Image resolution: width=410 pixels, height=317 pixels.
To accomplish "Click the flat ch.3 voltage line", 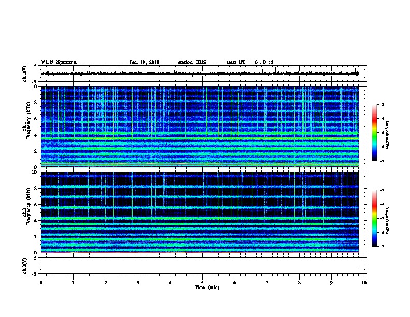I will coord(200,266).
